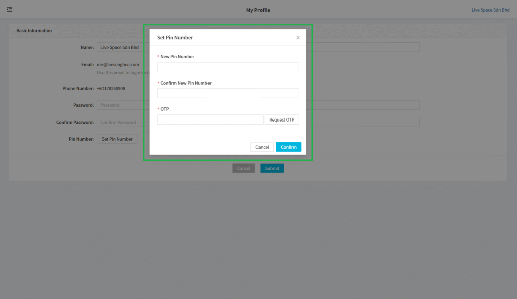
Task: Submit the profile form
Action: click(x=272, y=168)
